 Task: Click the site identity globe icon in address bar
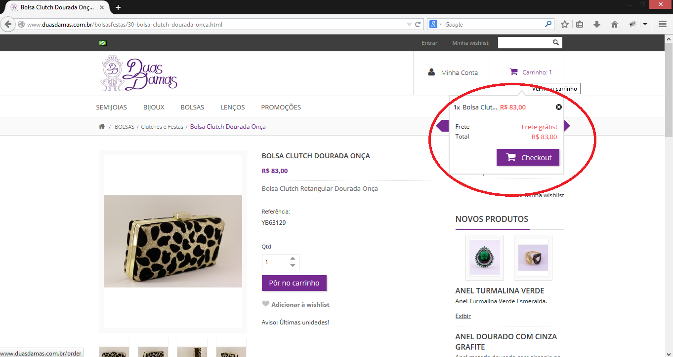click(21, 24)
